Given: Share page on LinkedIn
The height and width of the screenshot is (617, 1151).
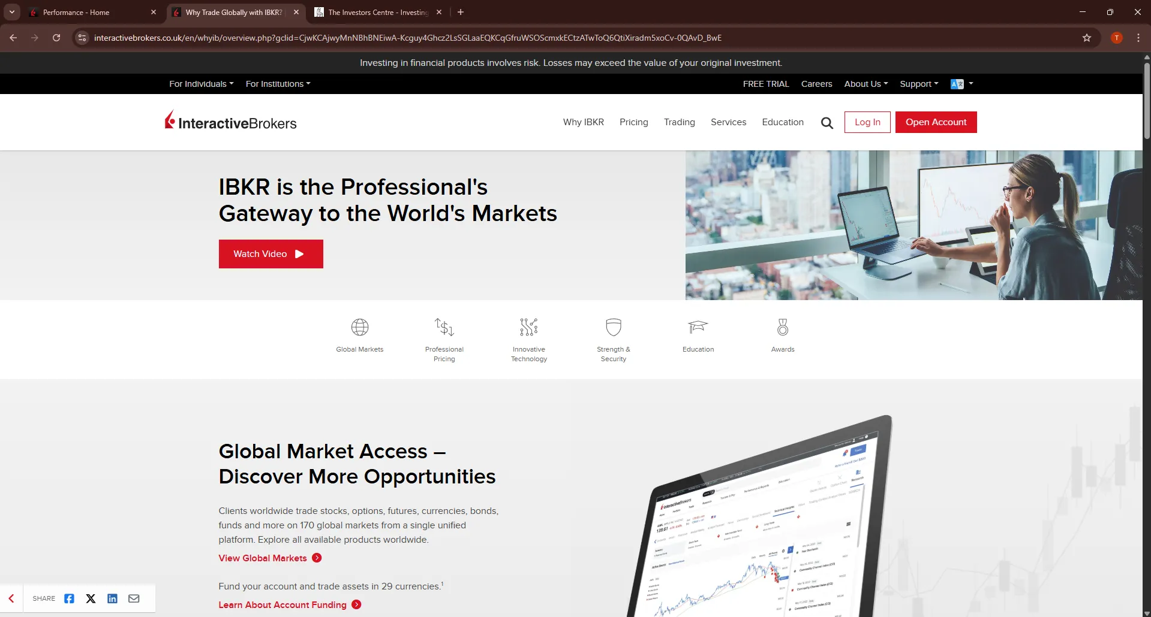Looking at the screenshot, I should pos(112,598).
